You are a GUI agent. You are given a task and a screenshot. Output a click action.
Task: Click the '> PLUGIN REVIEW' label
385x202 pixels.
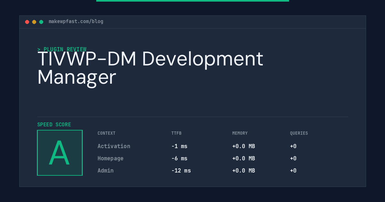[62, 49]
